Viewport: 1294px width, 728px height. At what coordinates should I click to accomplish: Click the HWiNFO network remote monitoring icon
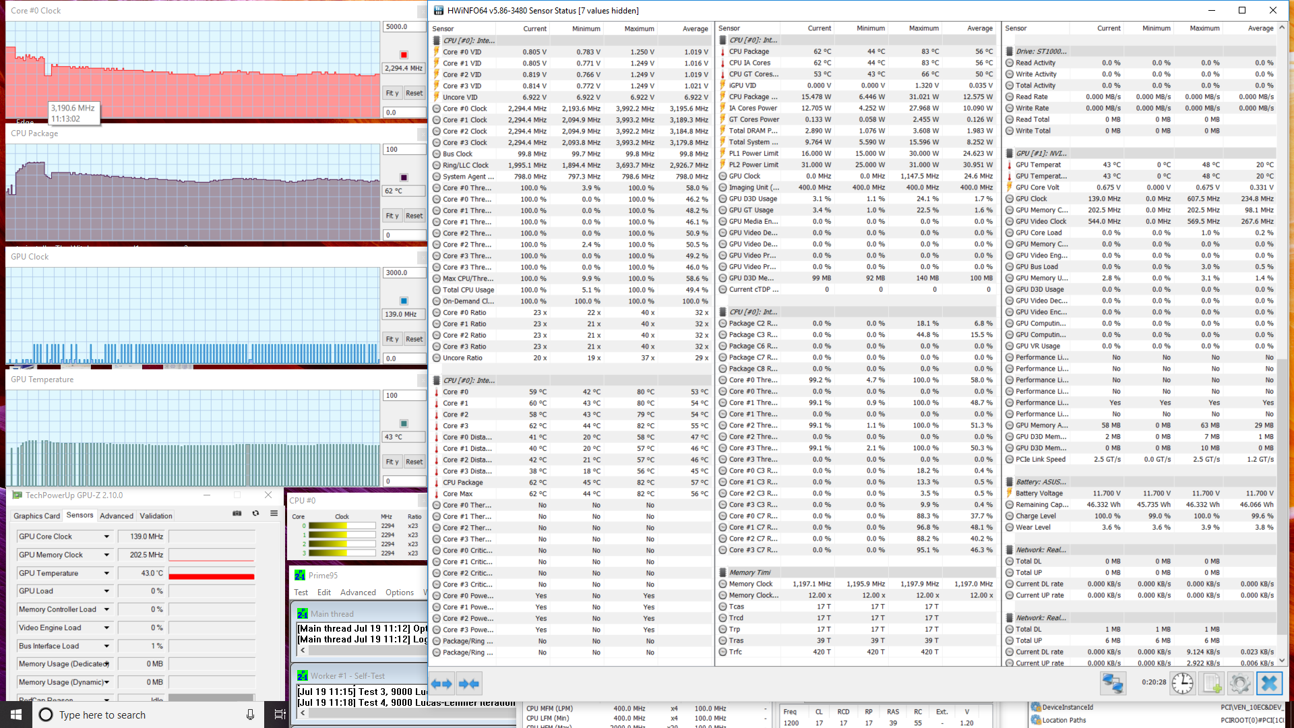tap(1112, 684)
